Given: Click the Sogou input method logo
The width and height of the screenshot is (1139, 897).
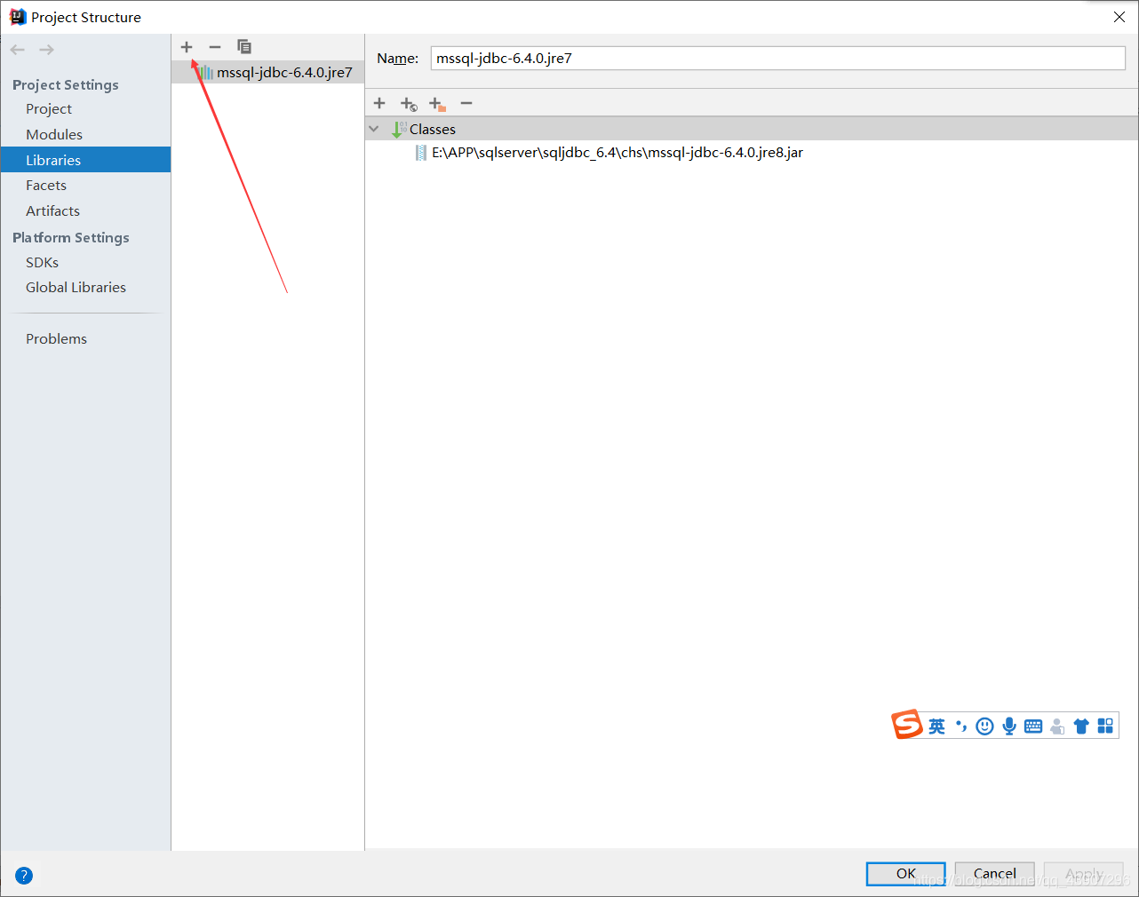Looking at the screenshot, I should (x=907, y=725).
